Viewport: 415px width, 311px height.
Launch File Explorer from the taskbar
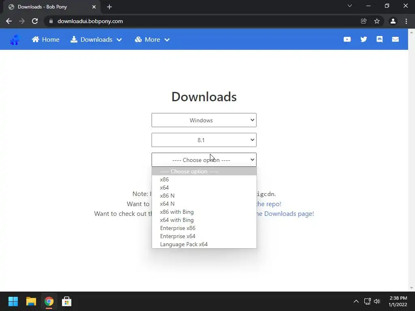[31, 301]
